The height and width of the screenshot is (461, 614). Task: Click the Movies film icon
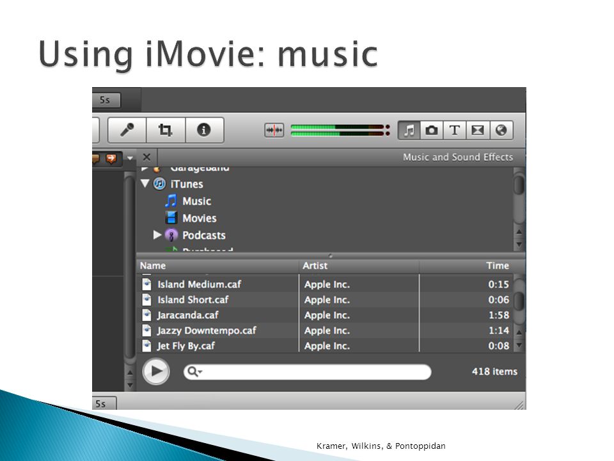coord(171,218)
